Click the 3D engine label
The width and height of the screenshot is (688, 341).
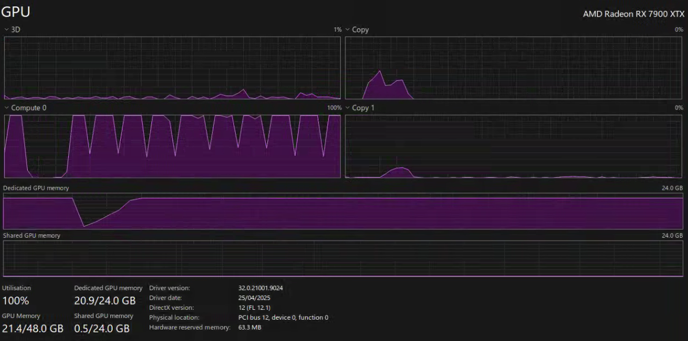point(16,29)
